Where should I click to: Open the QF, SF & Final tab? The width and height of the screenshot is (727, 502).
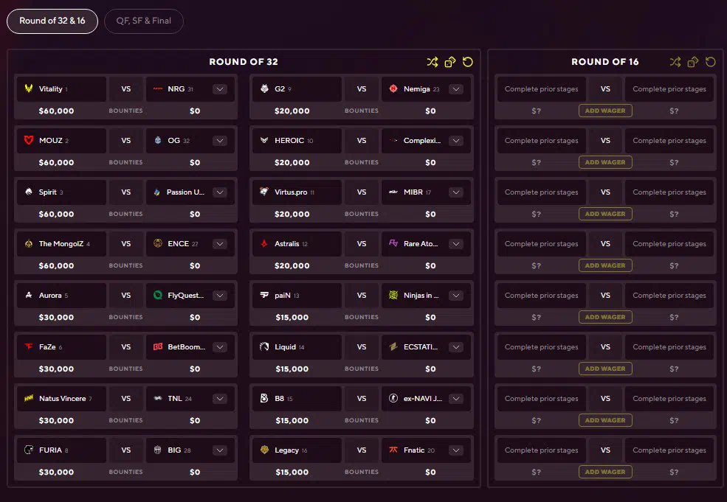144,21
